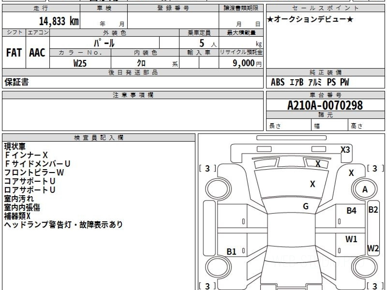Click the B2 mark beside the front door
387x290 pixels.
(373, 209)
